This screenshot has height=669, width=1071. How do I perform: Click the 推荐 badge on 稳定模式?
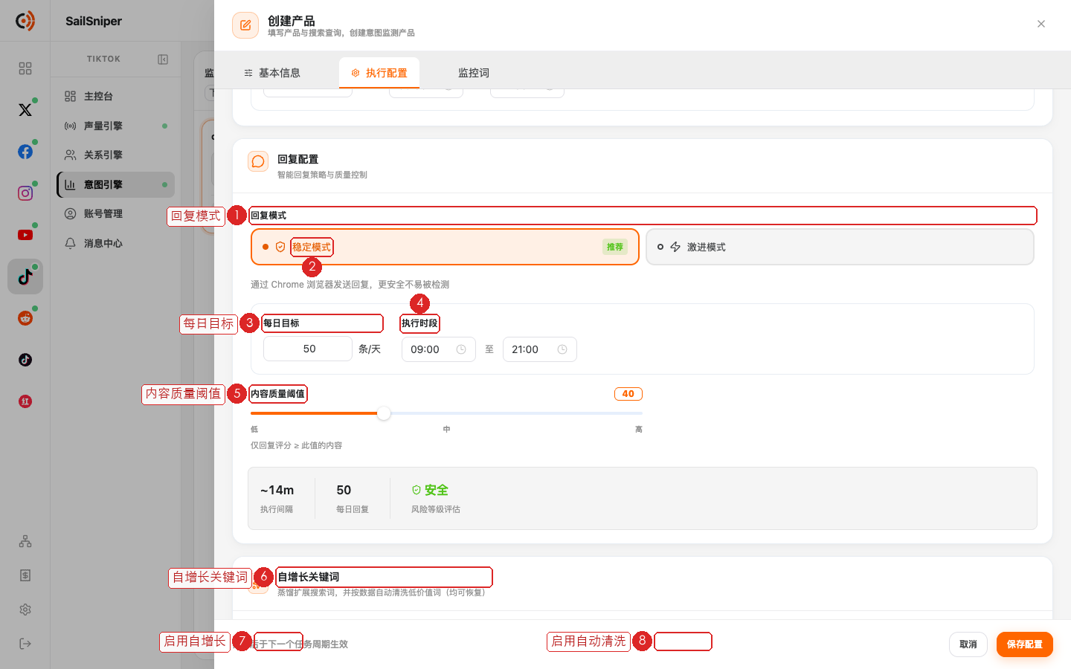pos(615,247)
